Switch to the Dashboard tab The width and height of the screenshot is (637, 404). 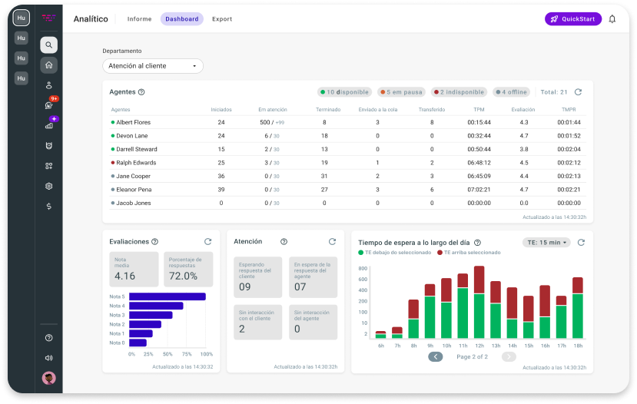181,19
